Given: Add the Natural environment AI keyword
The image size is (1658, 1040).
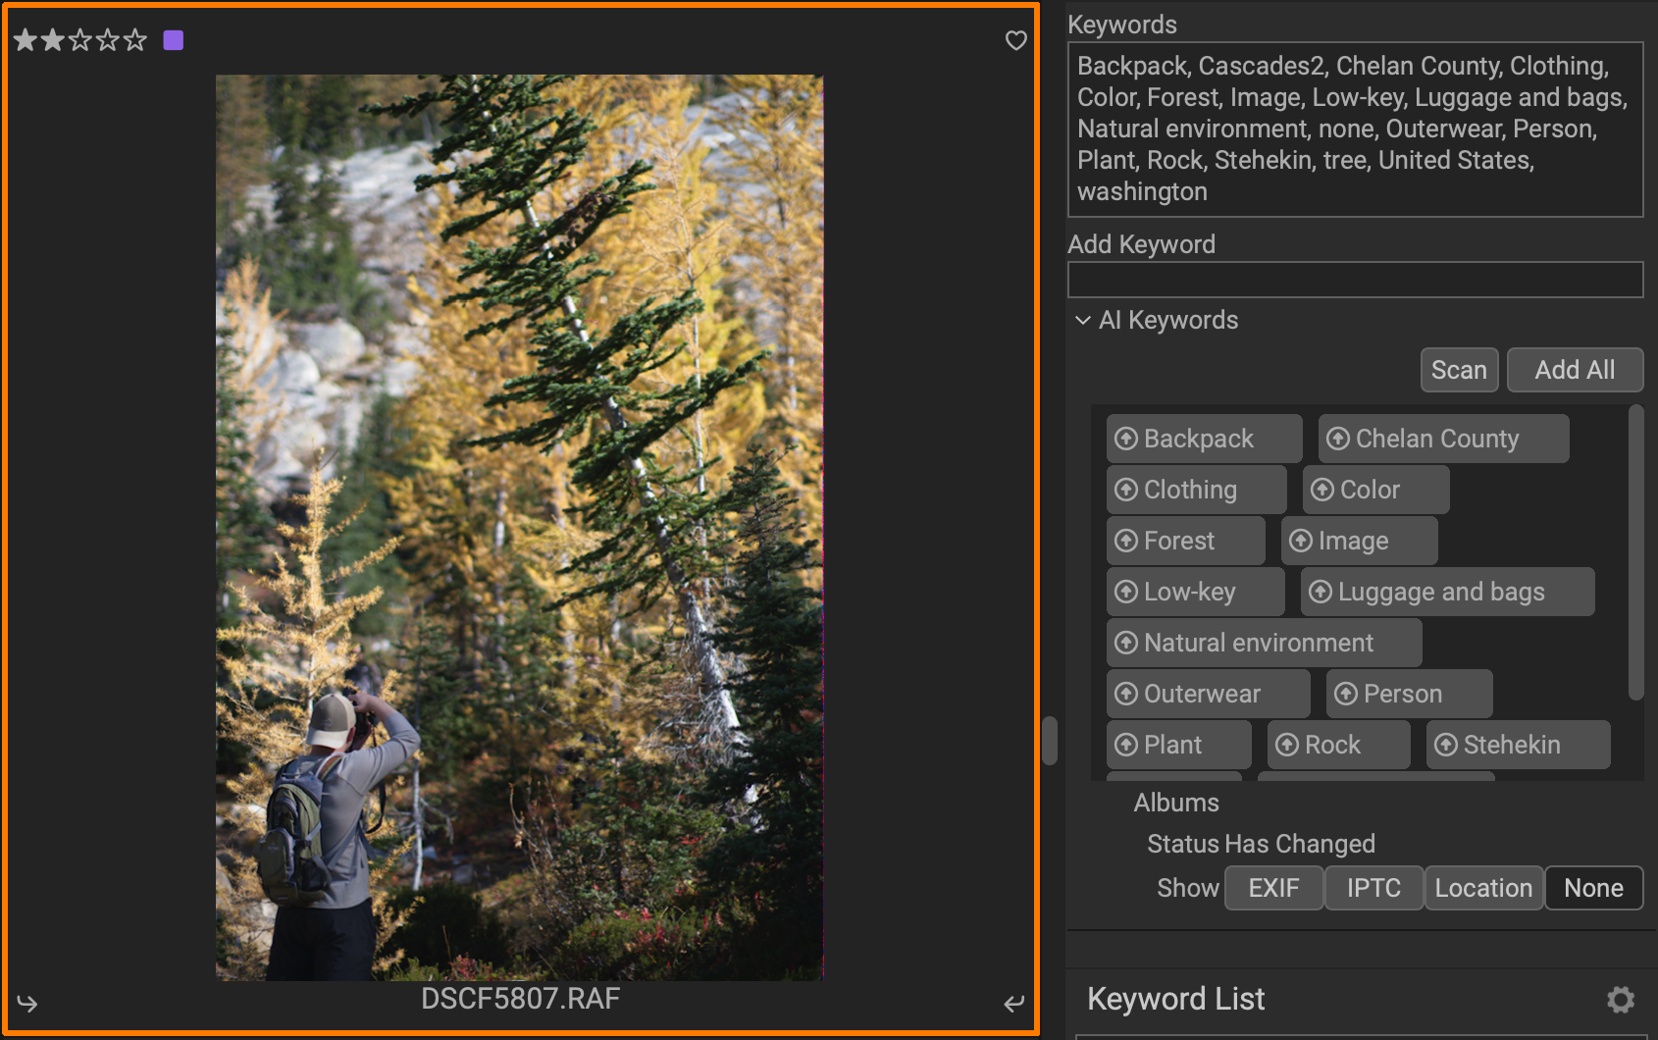Looking at the screenshot, I should click(1264, 643).
